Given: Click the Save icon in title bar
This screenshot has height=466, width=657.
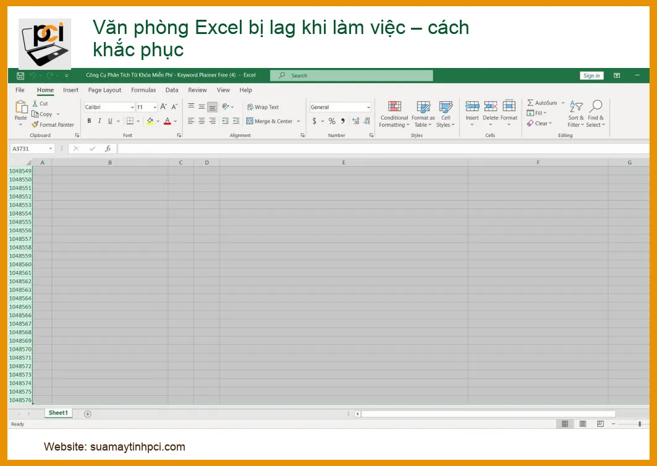Looking at the screenshot, I should click(x=20, y=76).
